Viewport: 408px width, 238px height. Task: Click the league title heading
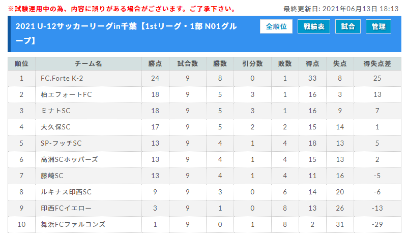pos(126,33)
